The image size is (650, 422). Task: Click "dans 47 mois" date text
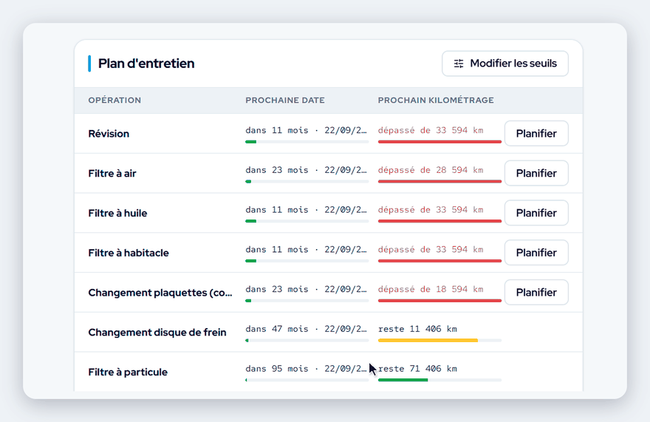pyautogui.click(x=277, y=329)
